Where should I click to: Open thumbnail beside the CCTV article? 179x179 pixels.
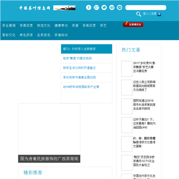[x=127, y=163]
